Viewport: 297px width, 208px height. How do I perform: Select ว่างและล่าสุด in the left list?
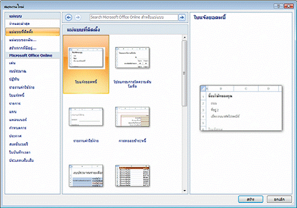click(x=19, y=24)
